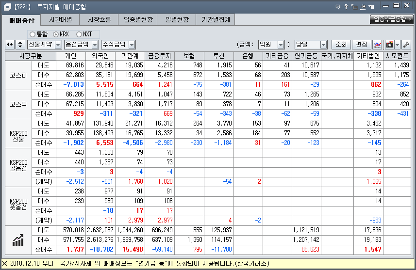Switch to the 일별현황 tab
This screenshot has height=270, width=416.
click(177, 19)
